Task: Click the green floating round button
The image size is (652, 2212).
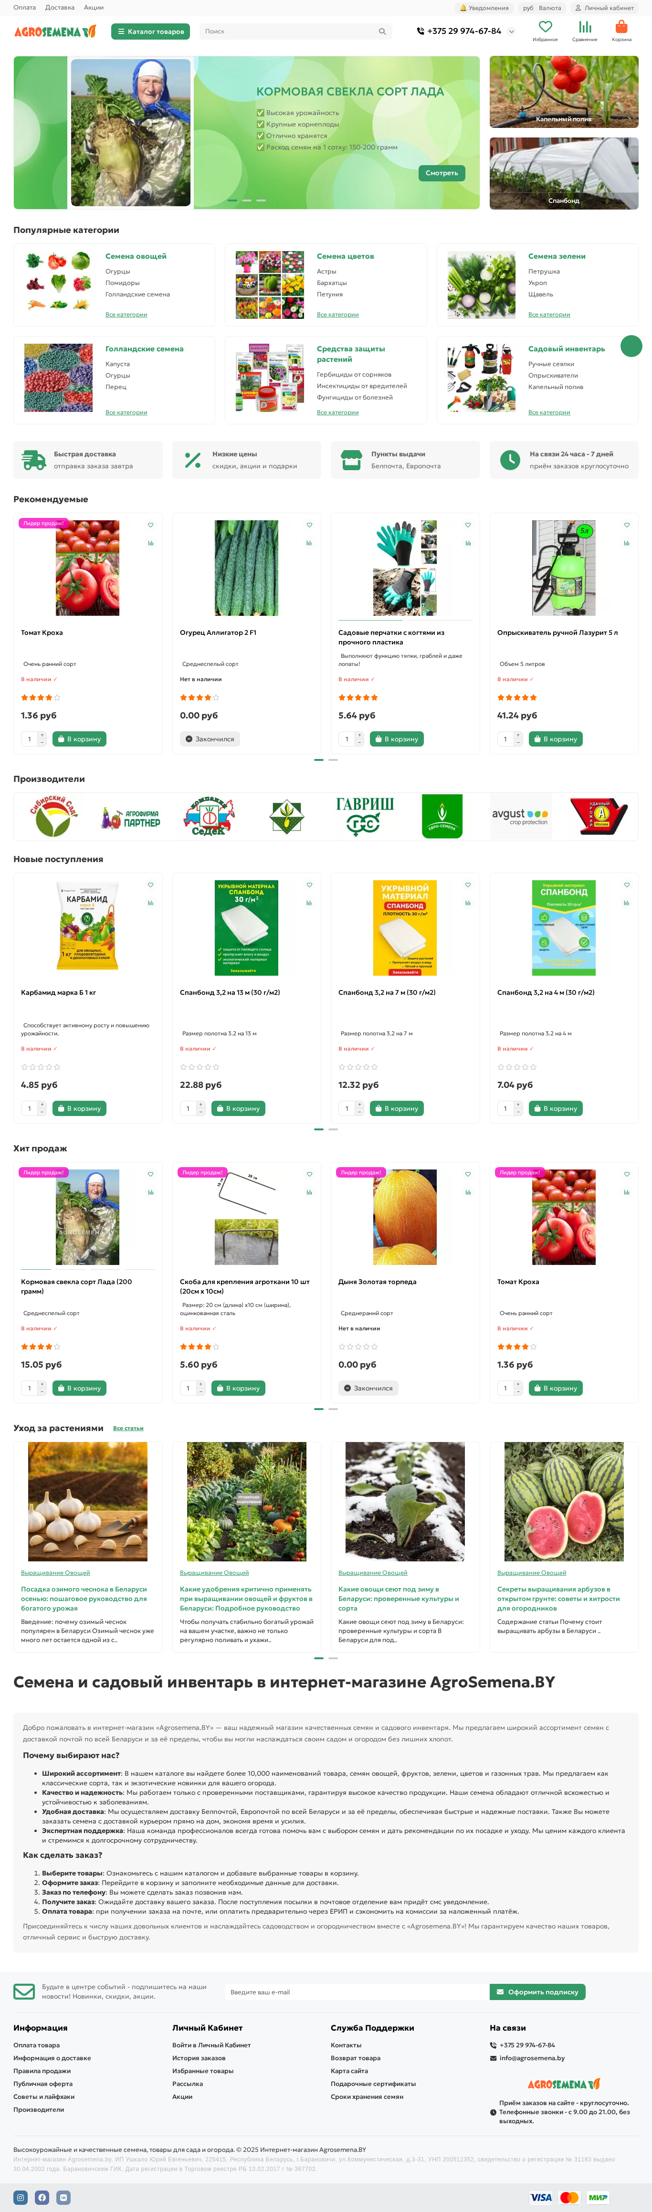Action: tap(631, 346)
